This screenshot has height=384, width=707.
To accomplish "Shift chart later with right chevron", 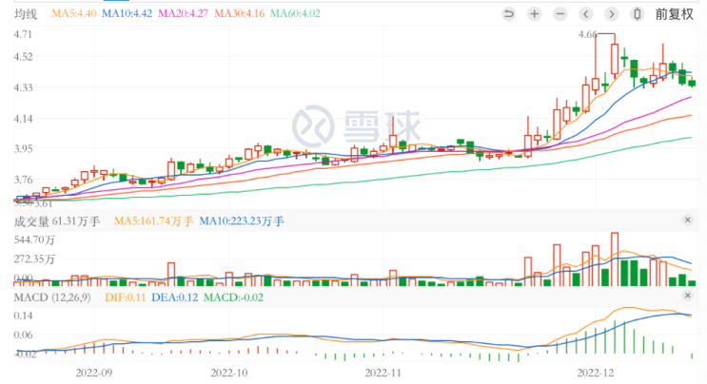I will [x=611, y=14].
